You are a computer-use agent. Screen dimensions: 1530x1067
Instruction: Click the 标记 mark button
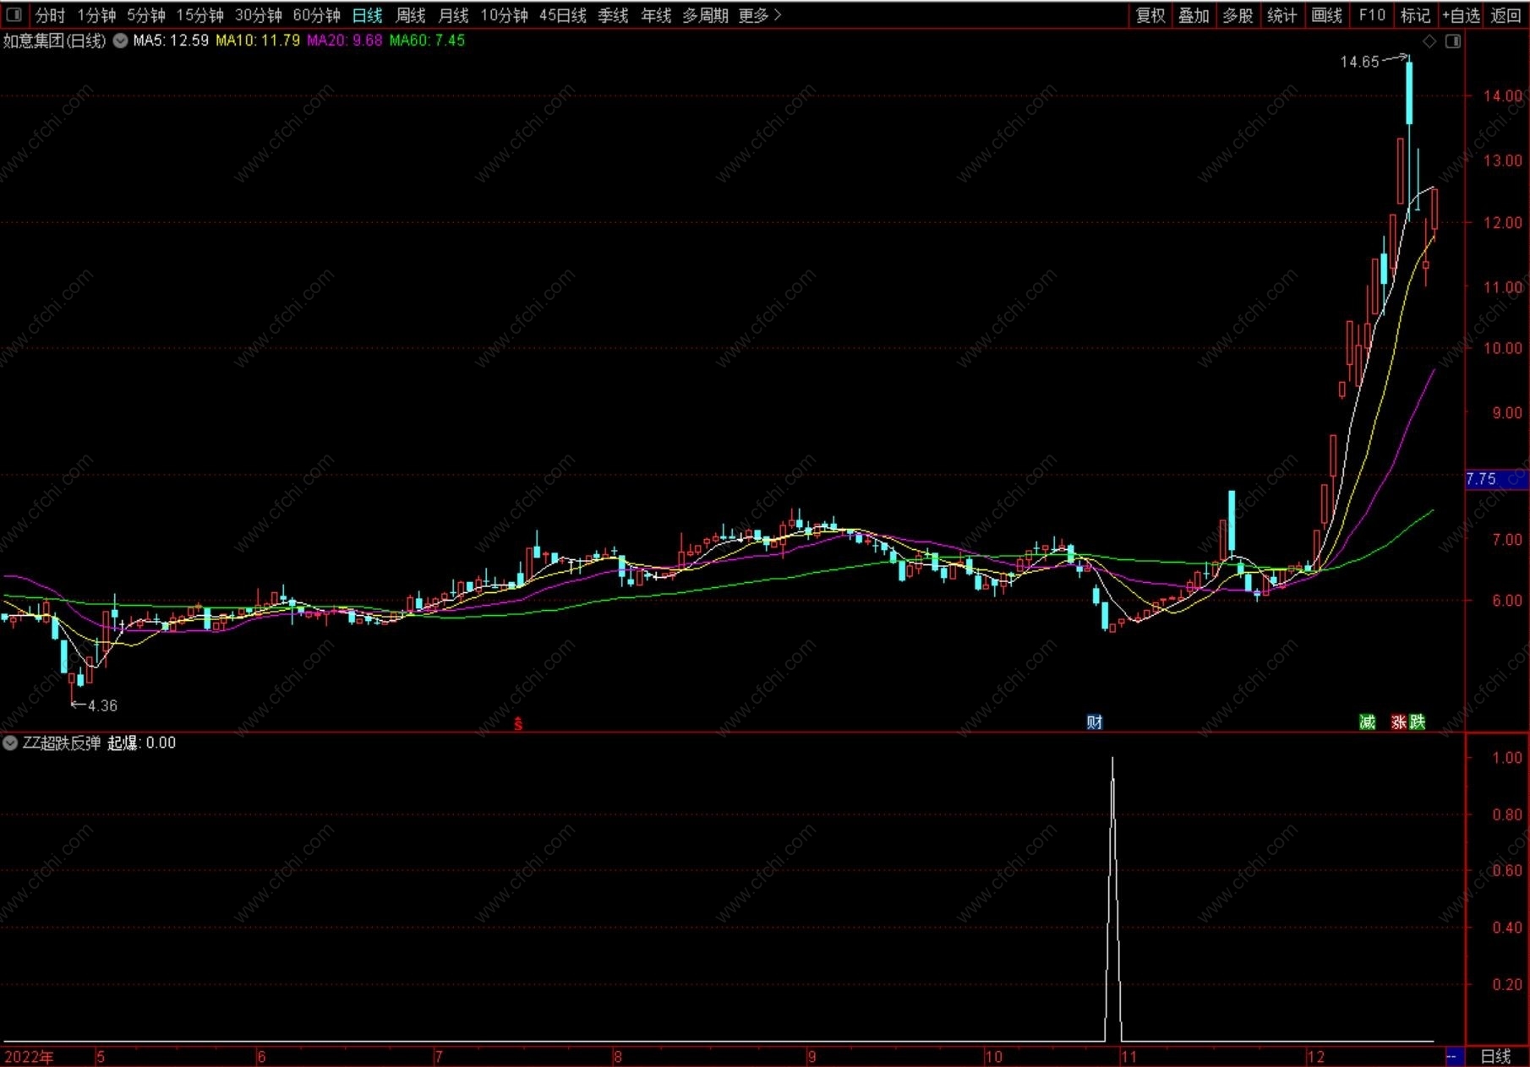pos(1415,15)
